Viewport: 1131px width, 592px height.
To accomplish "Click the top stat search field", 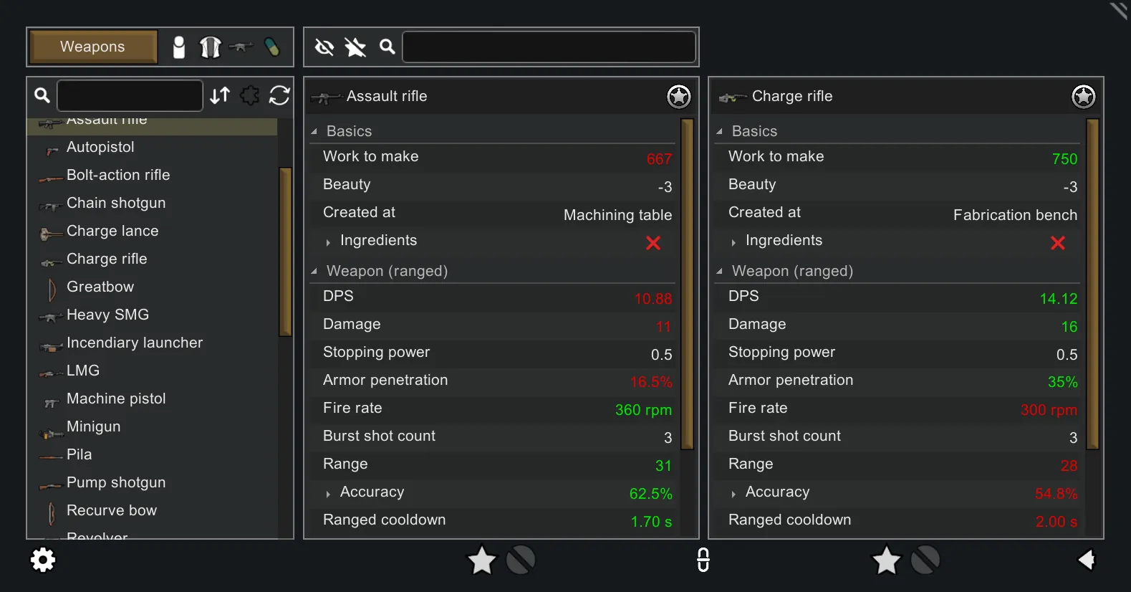I will 549,47.
